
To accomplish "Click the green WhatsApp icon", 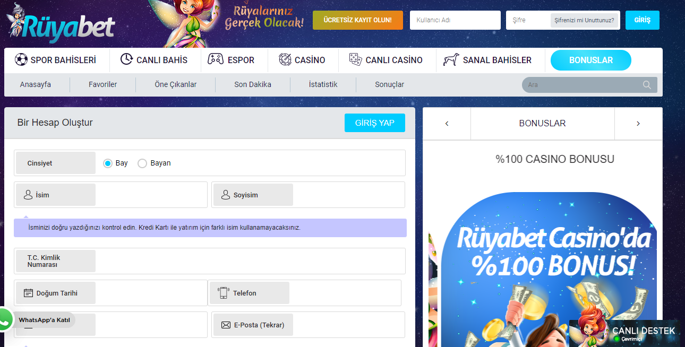I will click(x=4, y=319).
